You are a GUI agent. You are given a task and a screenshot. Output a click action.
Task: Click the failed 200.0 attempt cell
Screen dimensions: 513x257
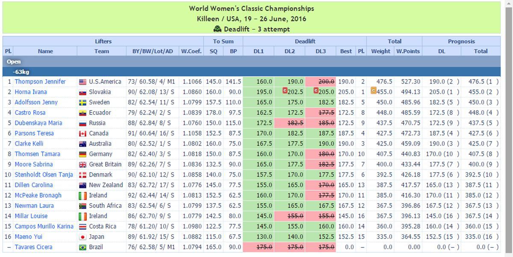coord(321,82)
